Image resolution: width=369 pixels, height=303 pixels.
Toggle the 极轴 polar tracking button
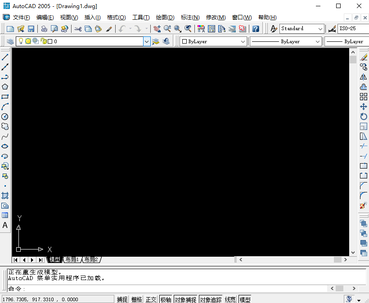point(166,299)
